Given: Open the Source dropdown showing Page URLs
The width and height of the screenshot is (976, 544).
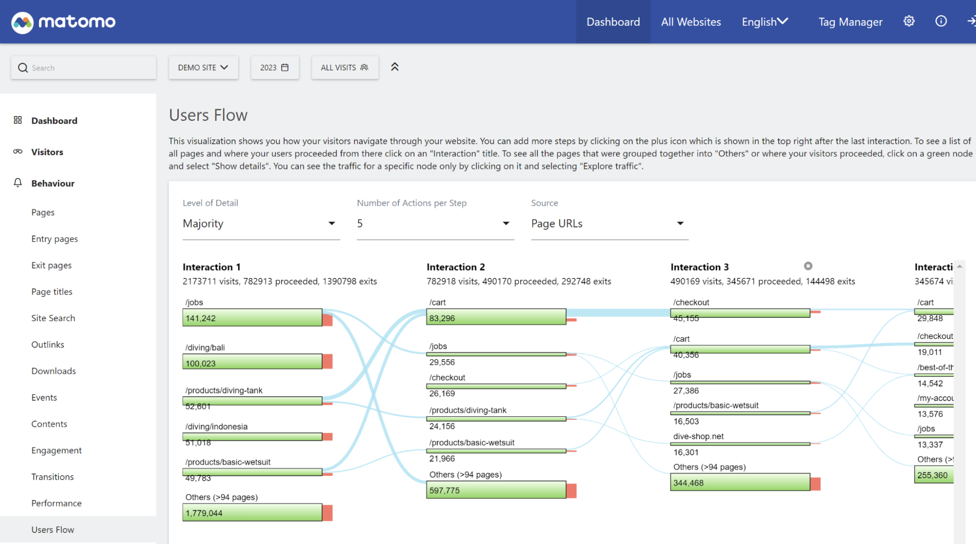Looking at the screenshot, I should (609, 223).
